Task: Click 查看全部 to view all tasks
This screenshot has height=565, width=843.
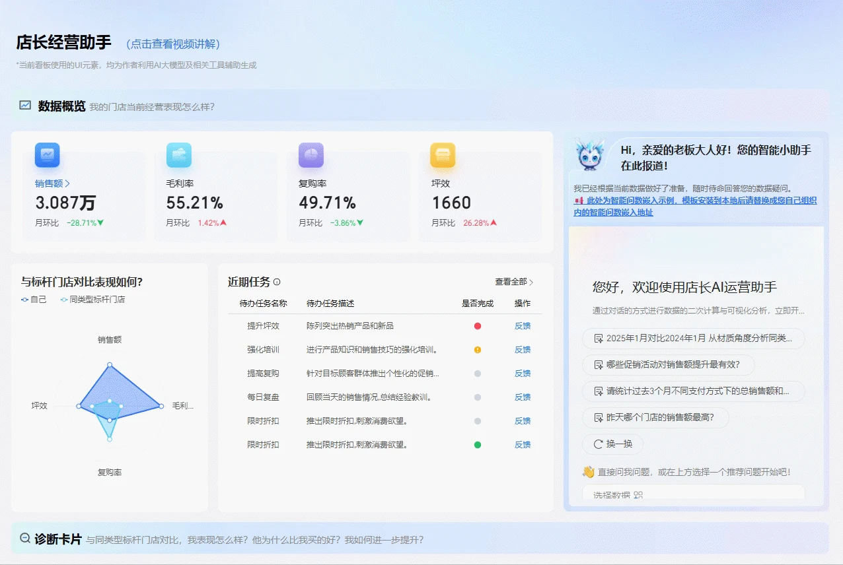Action: point(514,282)
